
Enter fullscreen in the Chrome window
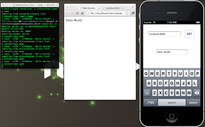click(133, 6)
